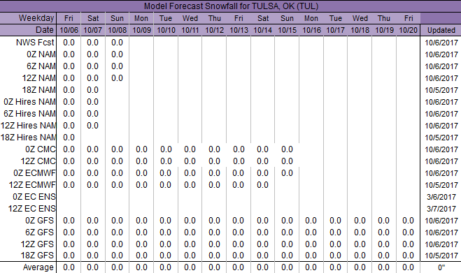Click the 10/14 date header
Image resolution: width=461 pixels, height=273 pixels.
[x=262, y=30]
